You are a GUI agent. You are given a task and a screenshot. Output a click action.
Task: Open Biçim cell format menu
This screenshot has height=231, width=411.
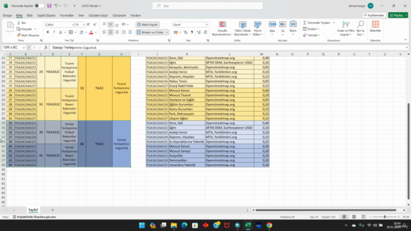[293, 28]
